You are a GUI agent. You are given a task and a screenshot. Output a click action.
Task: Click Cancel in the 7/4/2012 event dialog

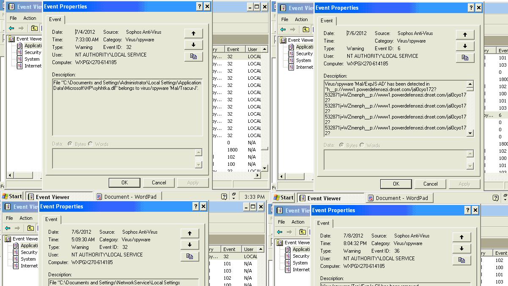click(x=159, y=183)
